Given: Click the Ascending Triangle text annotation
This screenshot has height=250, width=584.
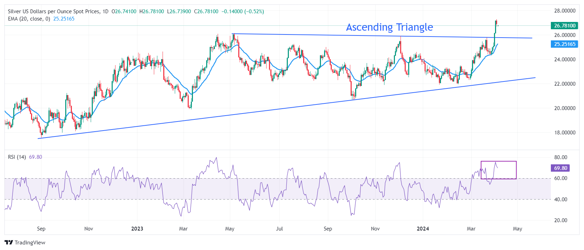Looking at the screenshot, I should click(x=389, y=27).
